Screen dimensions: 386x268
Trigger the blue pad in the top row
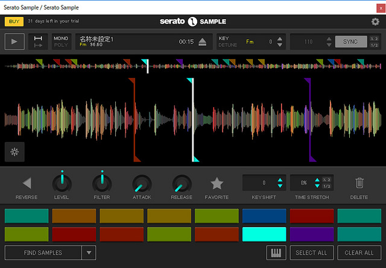tap(264, 216)
